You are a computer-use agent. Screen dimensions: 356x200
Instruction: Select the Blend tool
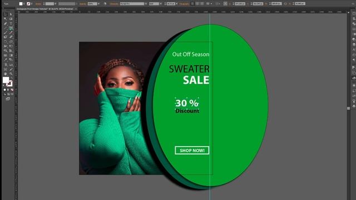[x=11, y=60]
